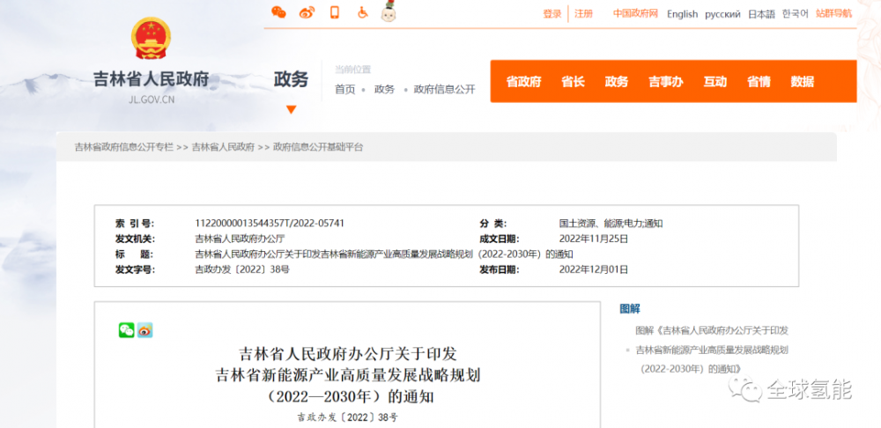Click 注册 register link
The width and height of the screenshot is (881, 428).
point(584,14)
